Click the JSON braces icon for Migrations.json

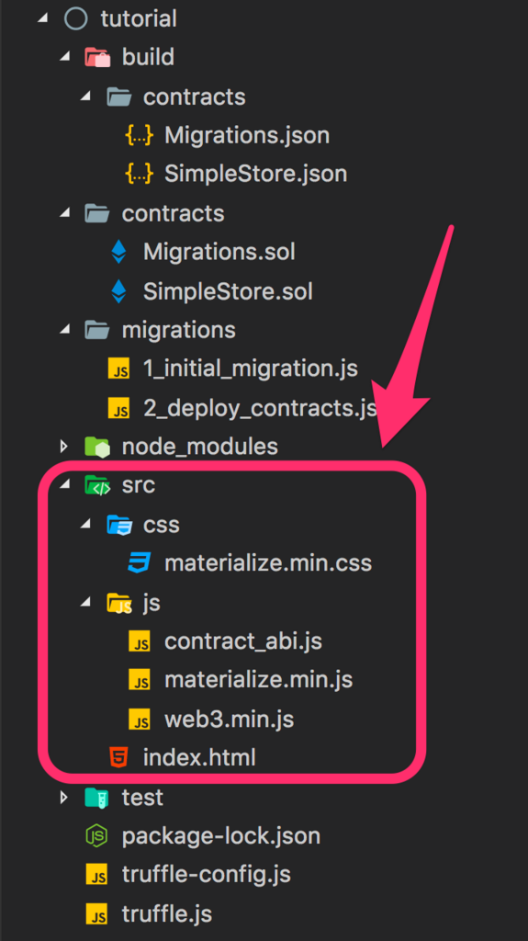(140, 135)
